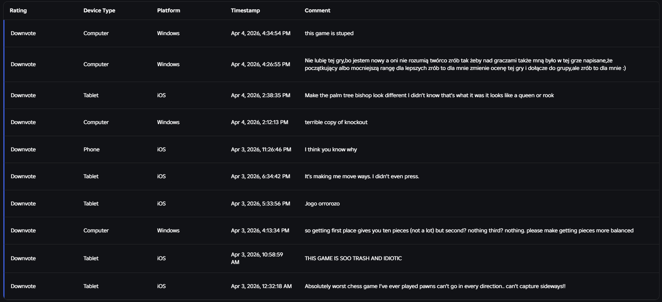Screen dimensions: 662x302
Task: Click the Device Type column header
Action: [99, 10]
